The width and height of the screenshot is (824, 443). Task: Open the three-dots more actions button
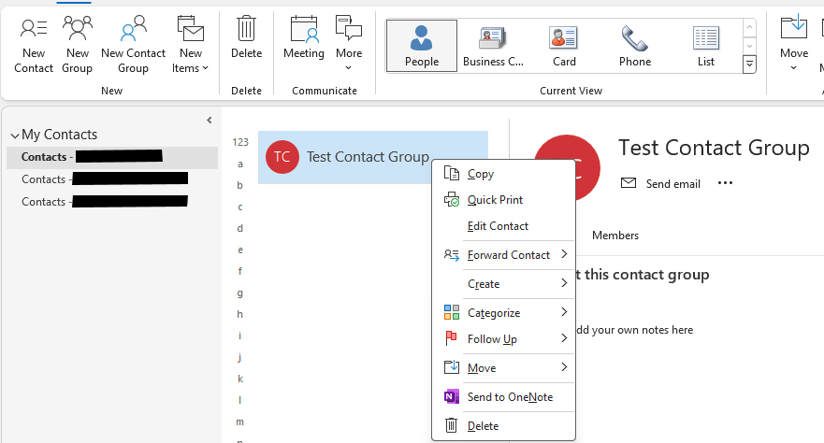[x=725, y=183]
